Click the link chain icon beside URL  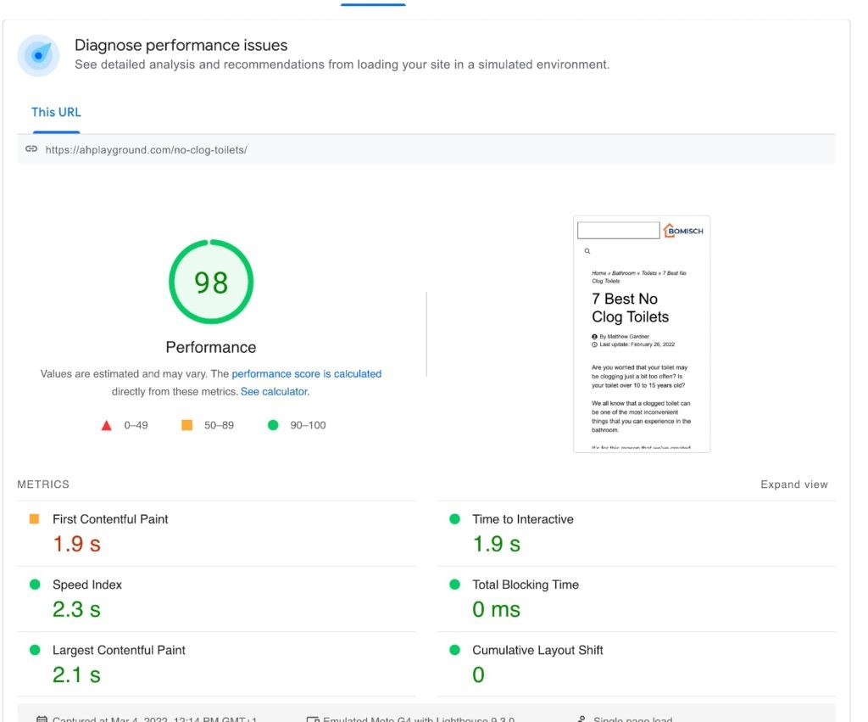[31, 149]
